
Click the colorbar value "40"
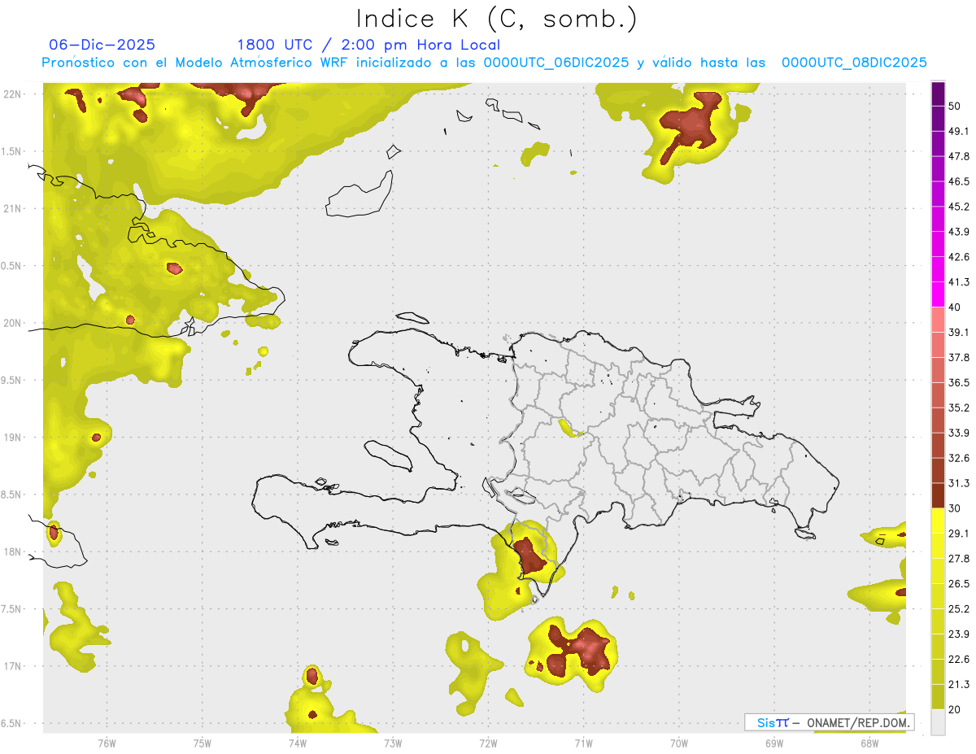[x=956, y=307]
